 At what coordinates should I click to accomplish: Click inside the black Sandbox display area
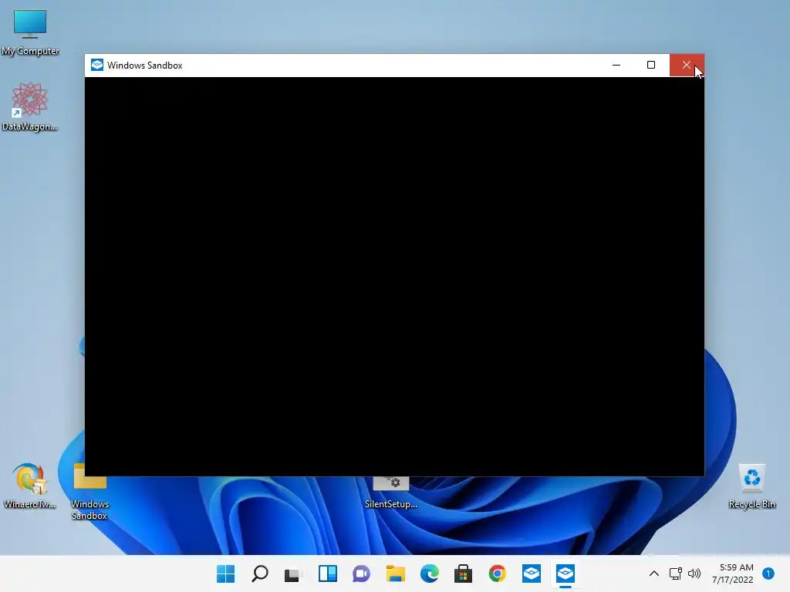click(394, 277)
